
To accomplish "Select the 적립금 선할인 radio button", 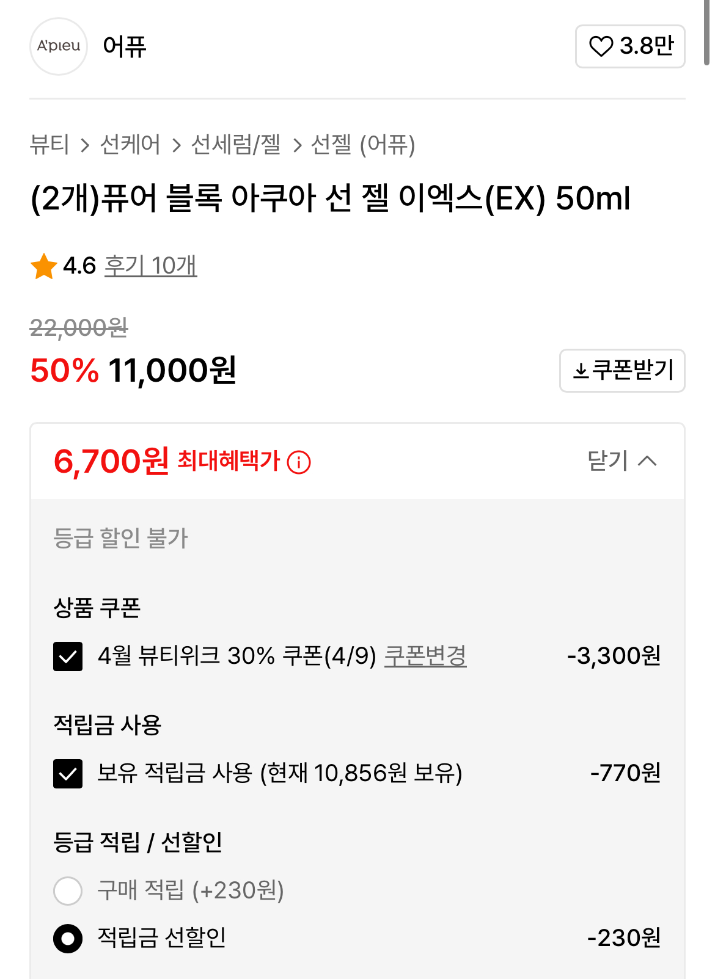I will (x=68, y=938).
